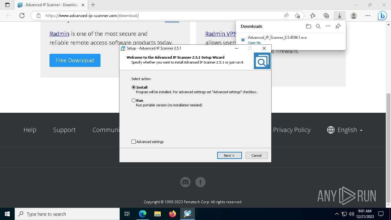
Task: Open the Radmin link
Action: [59, 34]
